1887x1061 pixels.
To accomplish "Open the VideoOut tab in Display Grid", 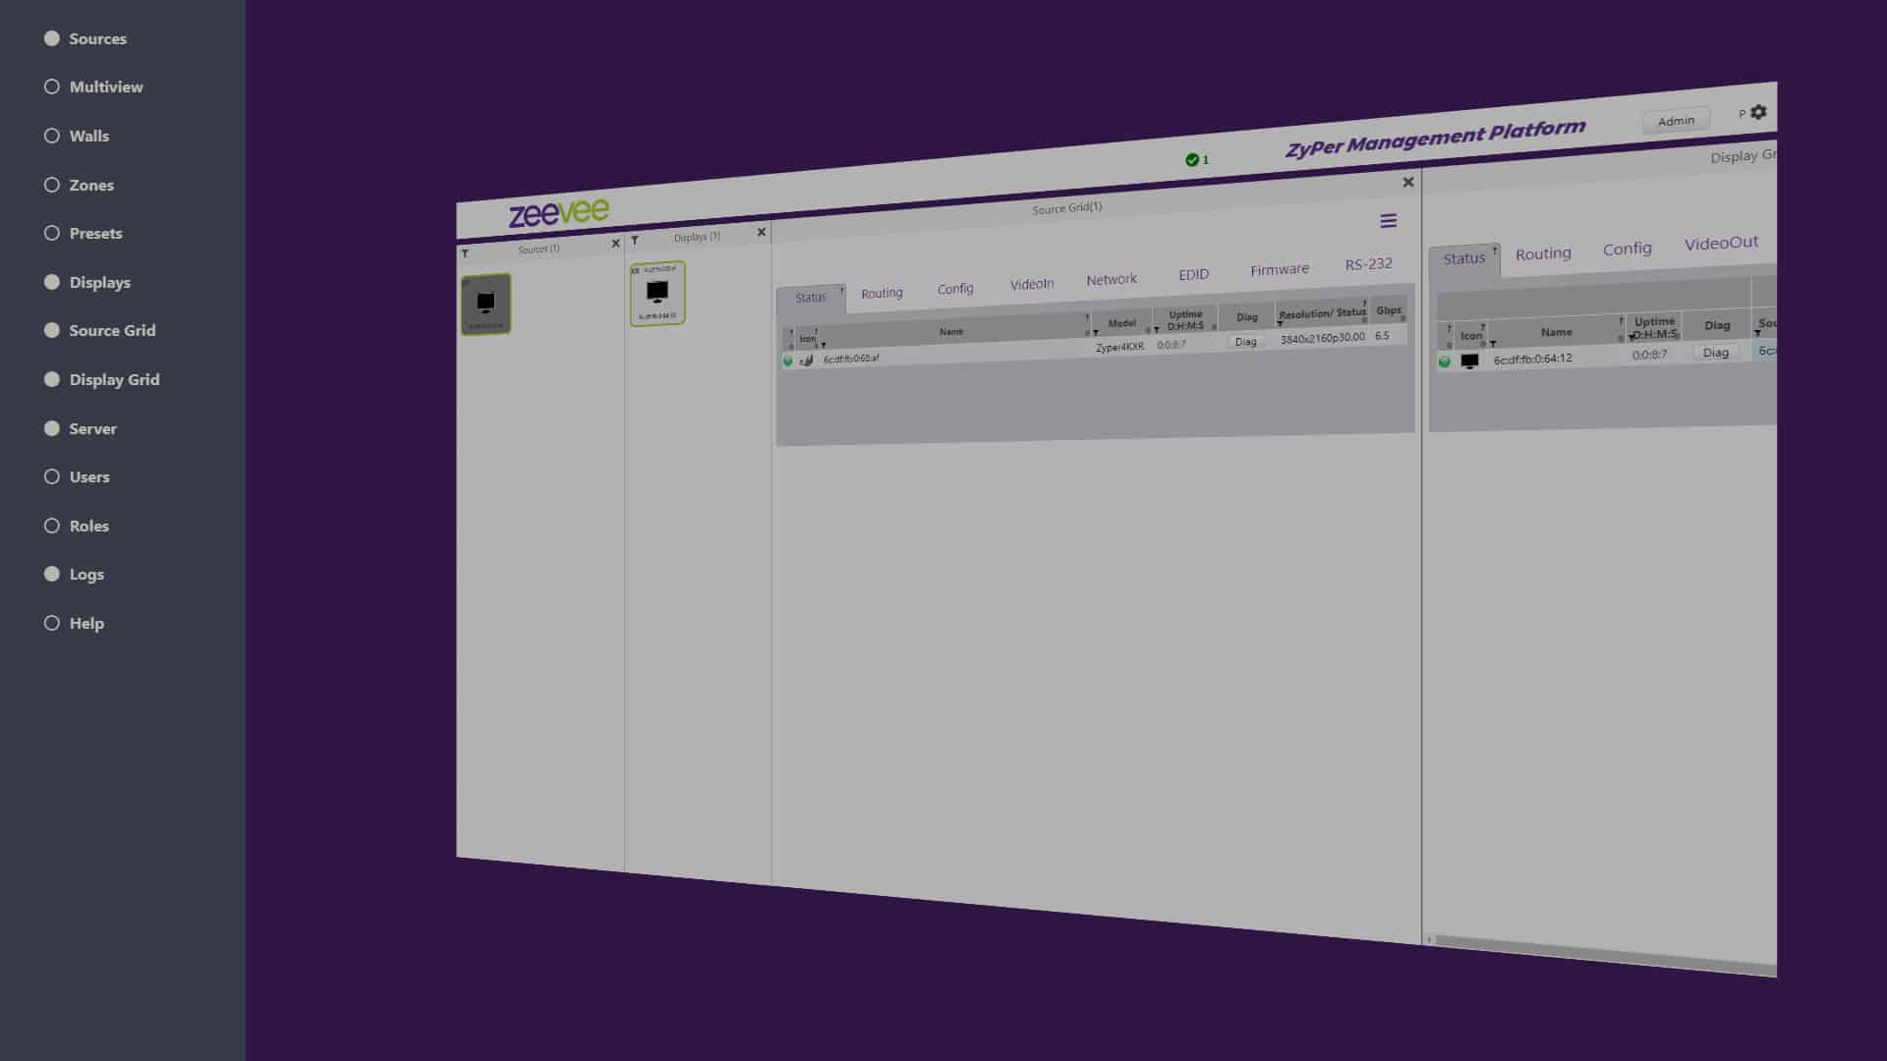I will tap(1720, 244).
